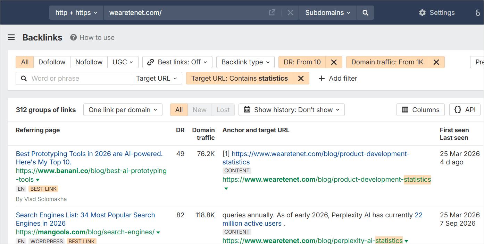Open the Target URL search scope dropdown
This screenshot has width=484, height=244.
click(x=157, y=79)
